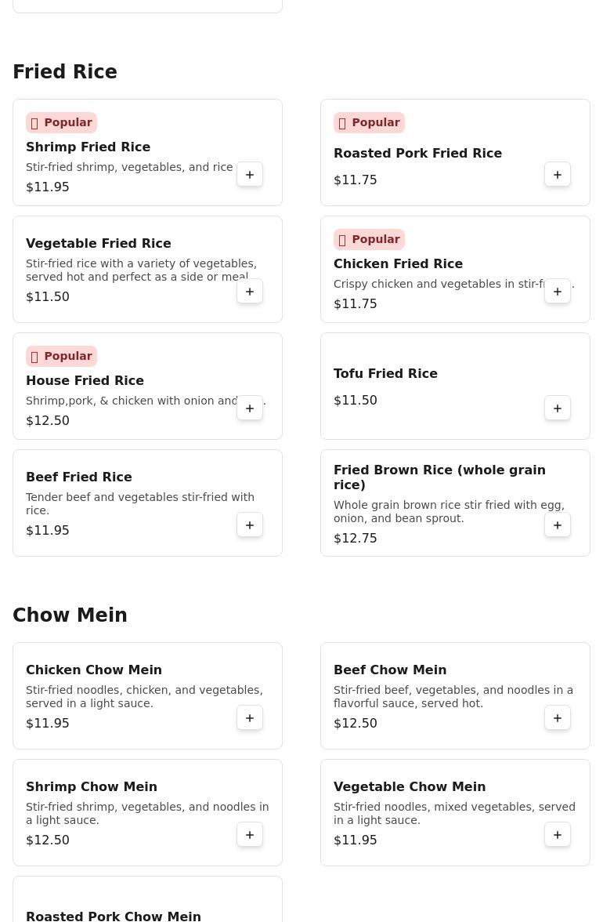Open Shrimp Fried Rice item title
The height and width of the screenshot is (922, 603).
pos(88,147)
